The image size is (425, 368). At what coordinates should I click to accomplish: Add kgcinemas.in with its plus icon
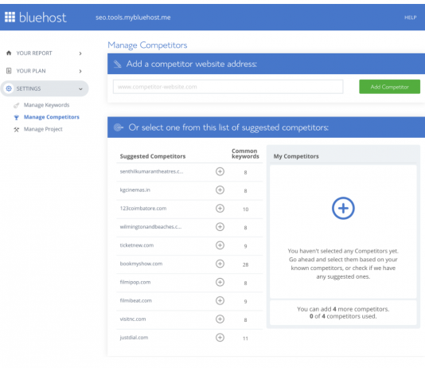(x=220, y=190)
